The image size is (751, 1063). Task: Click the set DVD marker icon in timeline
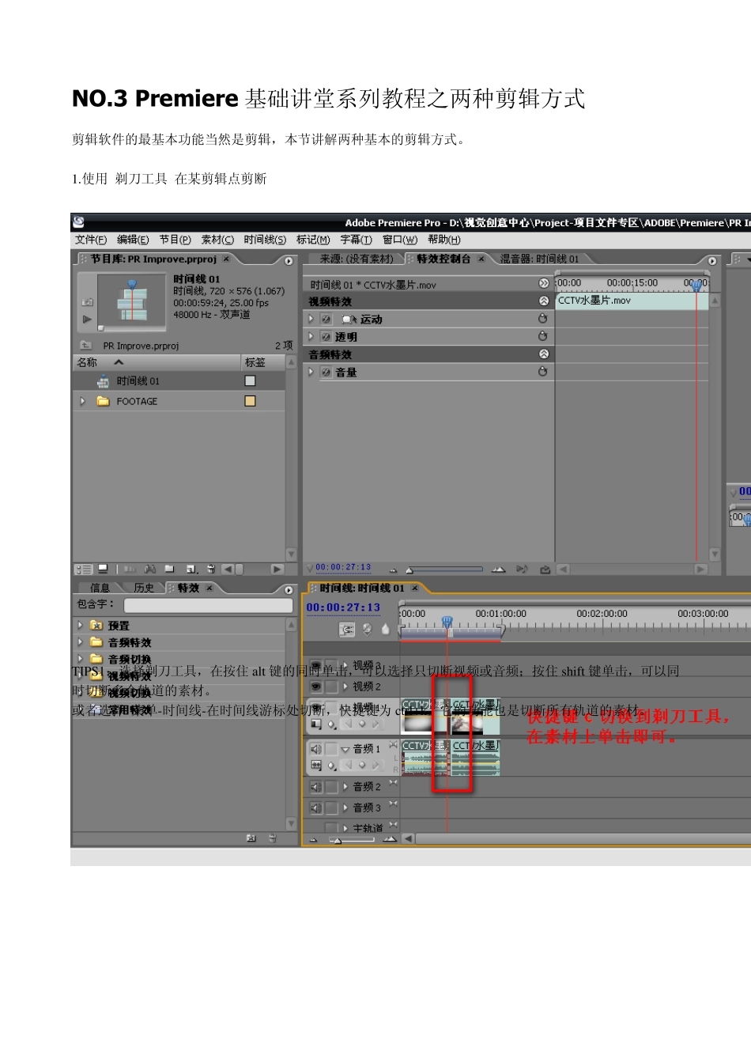[367, 630]
